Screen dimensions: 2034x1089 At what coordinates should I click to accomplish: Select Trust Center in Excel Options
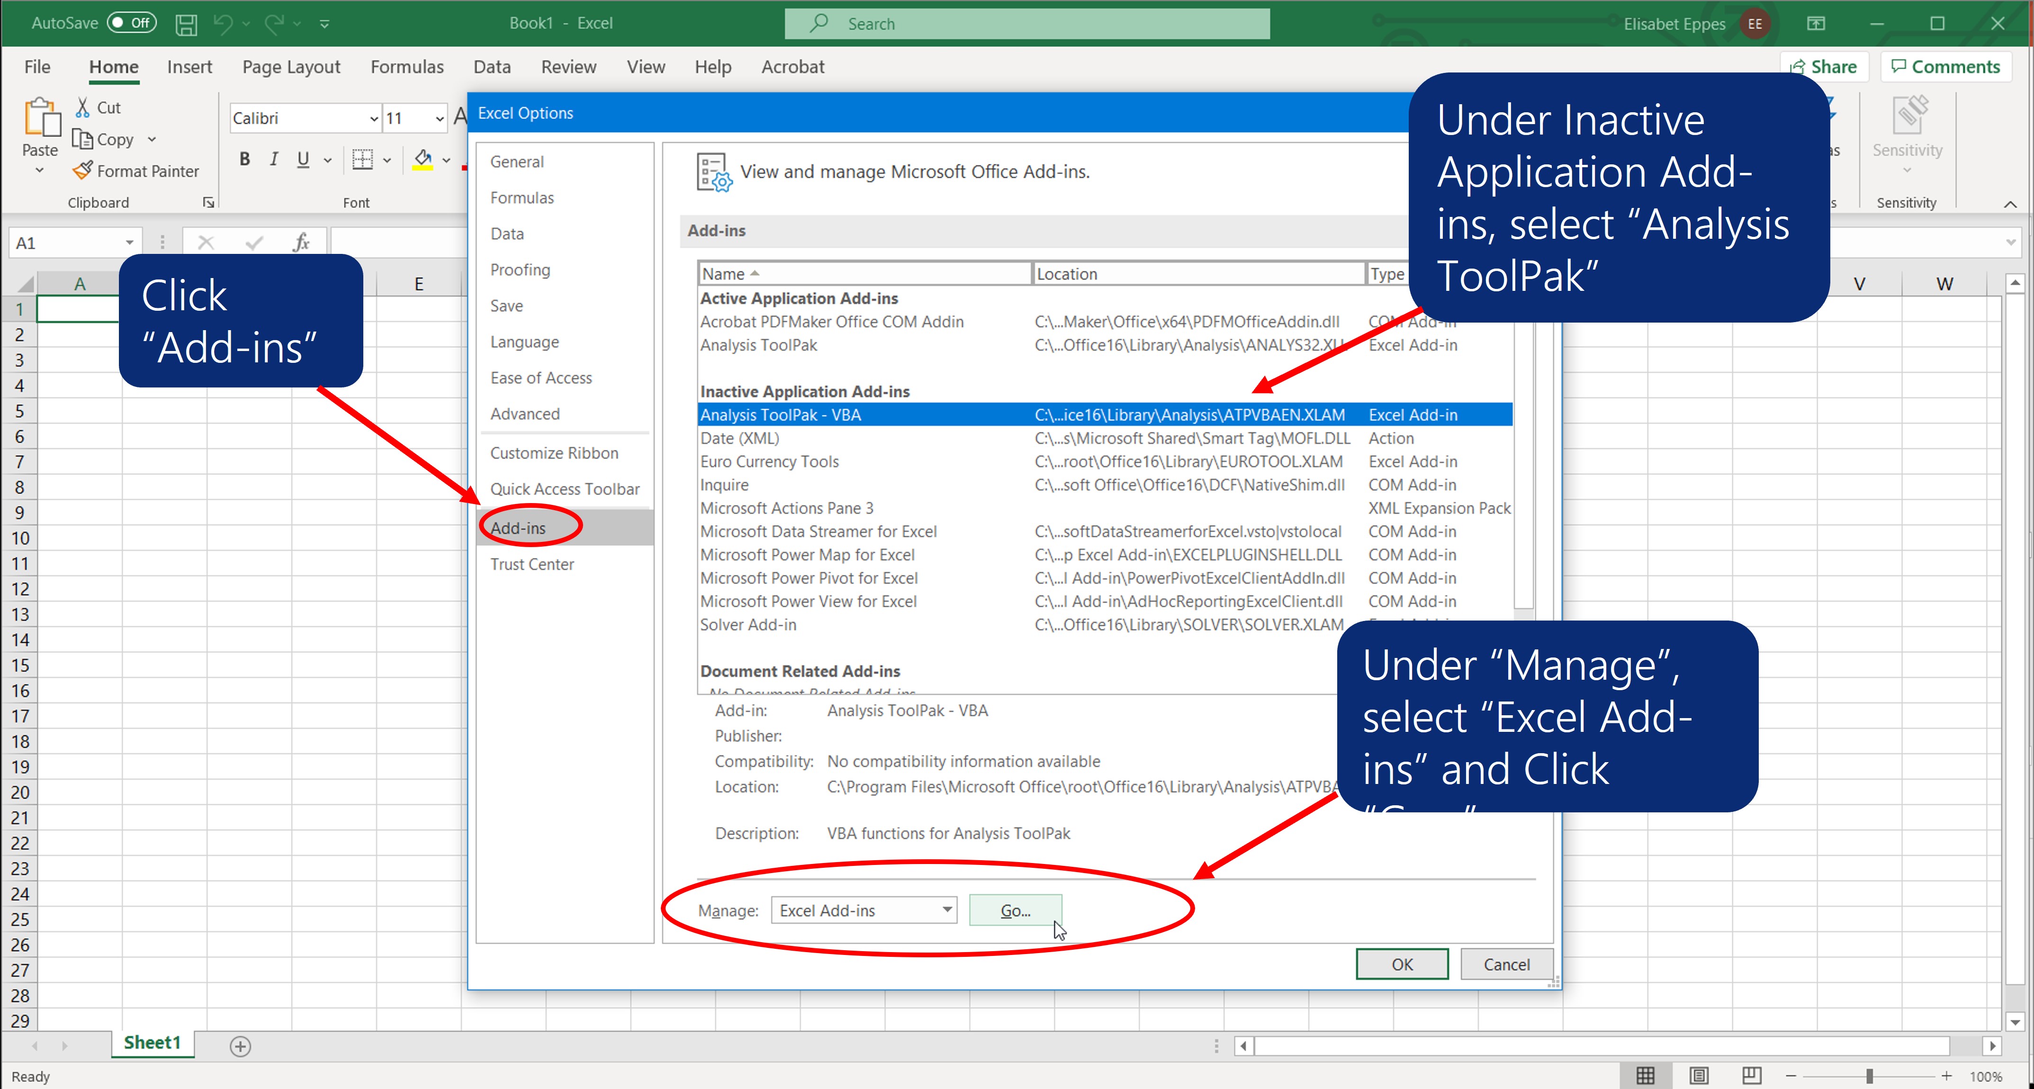point(531,565)
